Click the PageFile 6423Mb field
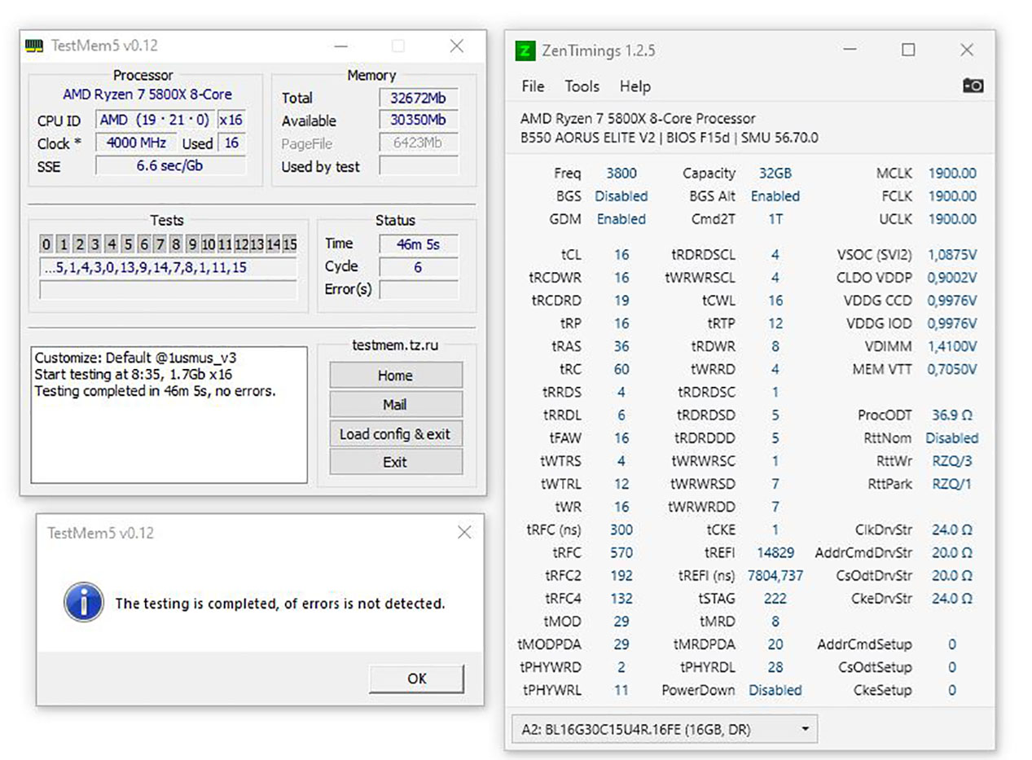 coord(418,143)
